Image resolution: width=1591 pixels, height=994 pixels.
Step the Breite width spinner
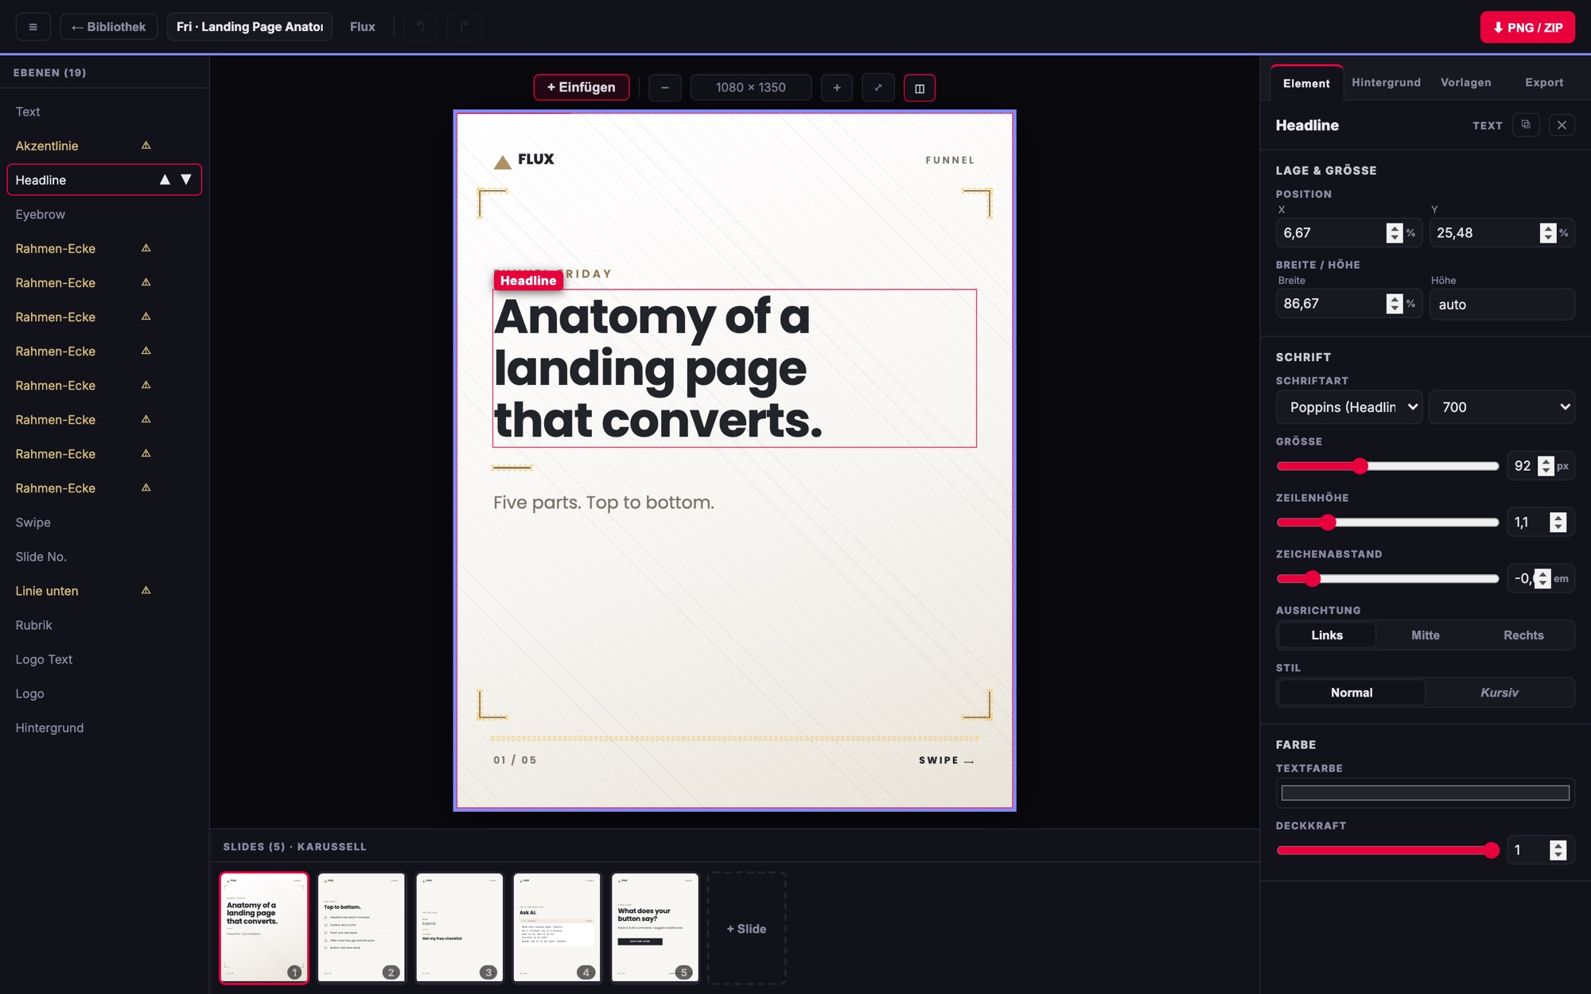coord(1394,304)
